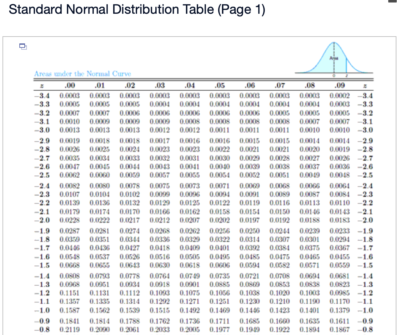
Task: Click the .05 column header
Action: click(x=220, y=85)
